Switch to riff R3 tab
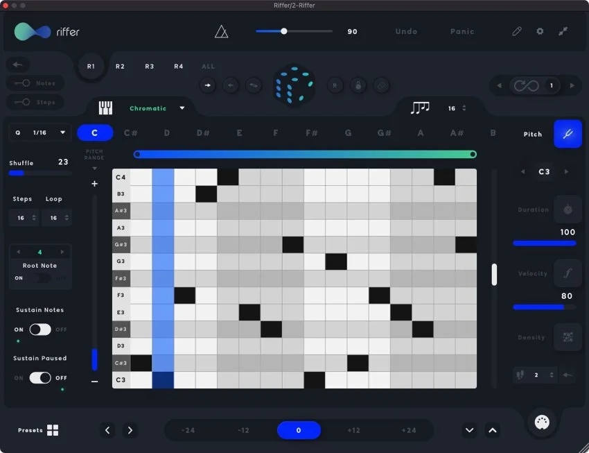The width and height of the screenshot is (589, 453). tap(150, 66)
